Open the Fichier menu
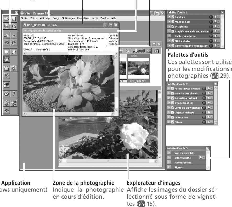This screenshot has width=232, height=207. [24, 18]
